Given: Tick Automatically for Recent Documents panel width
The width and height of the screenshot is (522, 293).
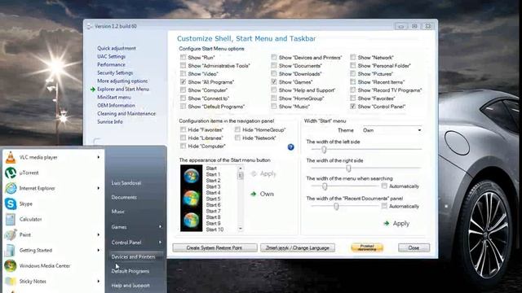Looking at the screenshot, I should [384, 206].
